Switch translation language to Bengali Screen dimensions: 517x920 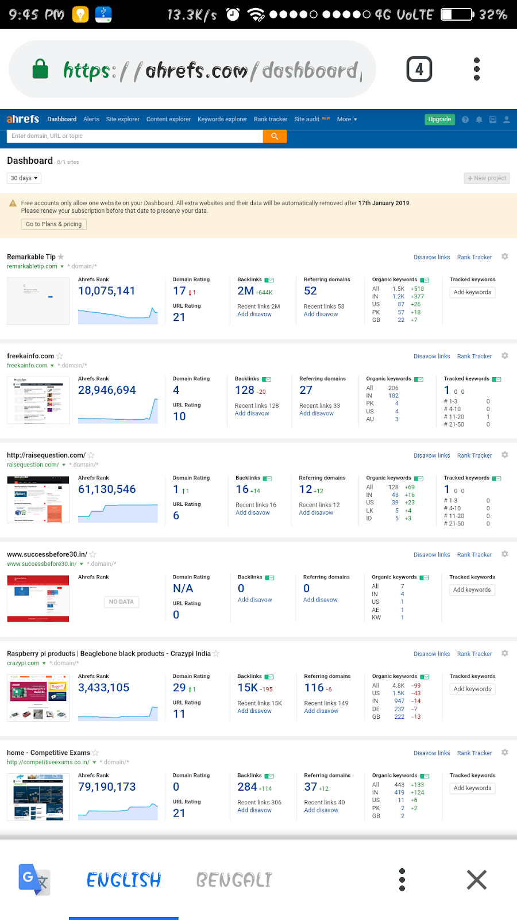point(234,880)
